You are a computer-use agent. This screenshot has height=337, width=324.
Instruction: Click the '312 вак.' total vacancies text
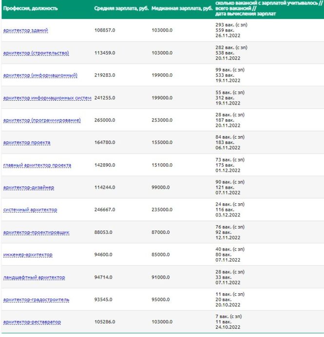pos(225,98)
